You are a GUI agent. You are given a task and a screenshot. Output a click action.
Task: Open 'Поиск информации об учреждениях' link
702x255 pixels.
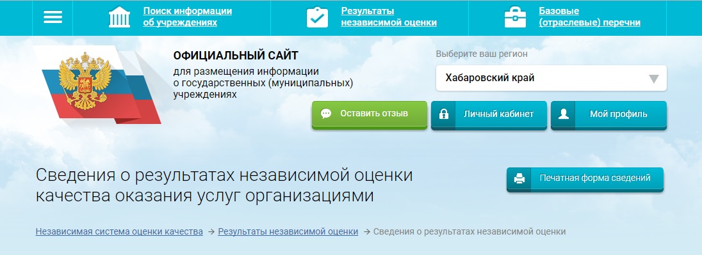(x=188, y=17)
